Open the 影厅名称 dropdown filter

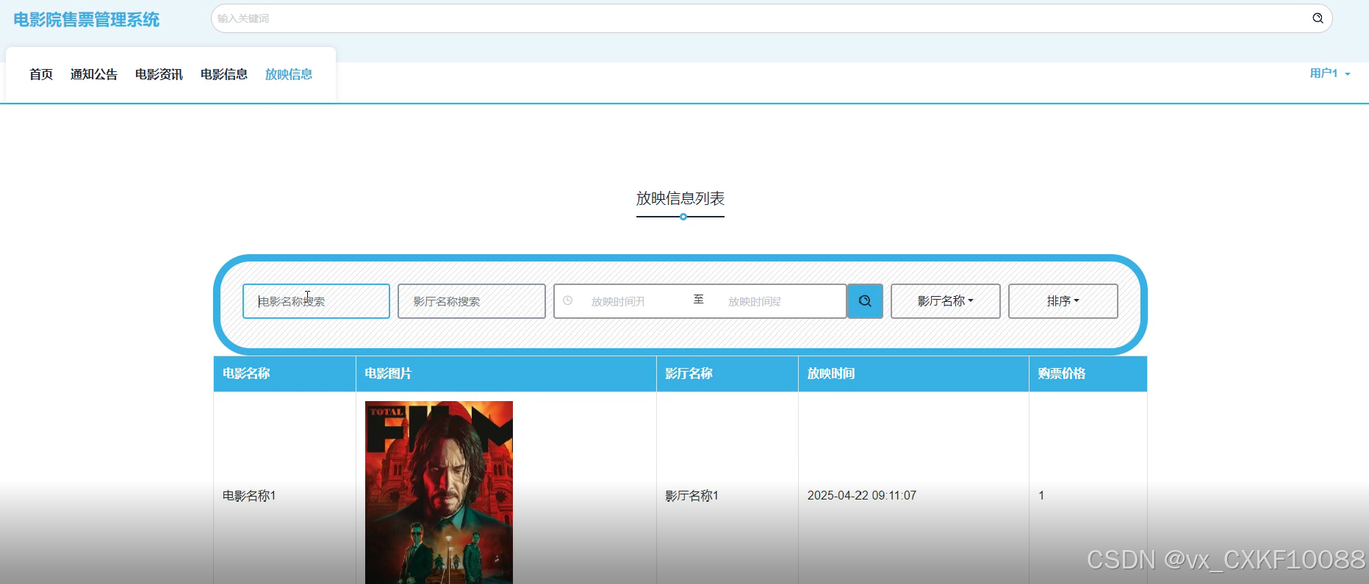[945, 301]
